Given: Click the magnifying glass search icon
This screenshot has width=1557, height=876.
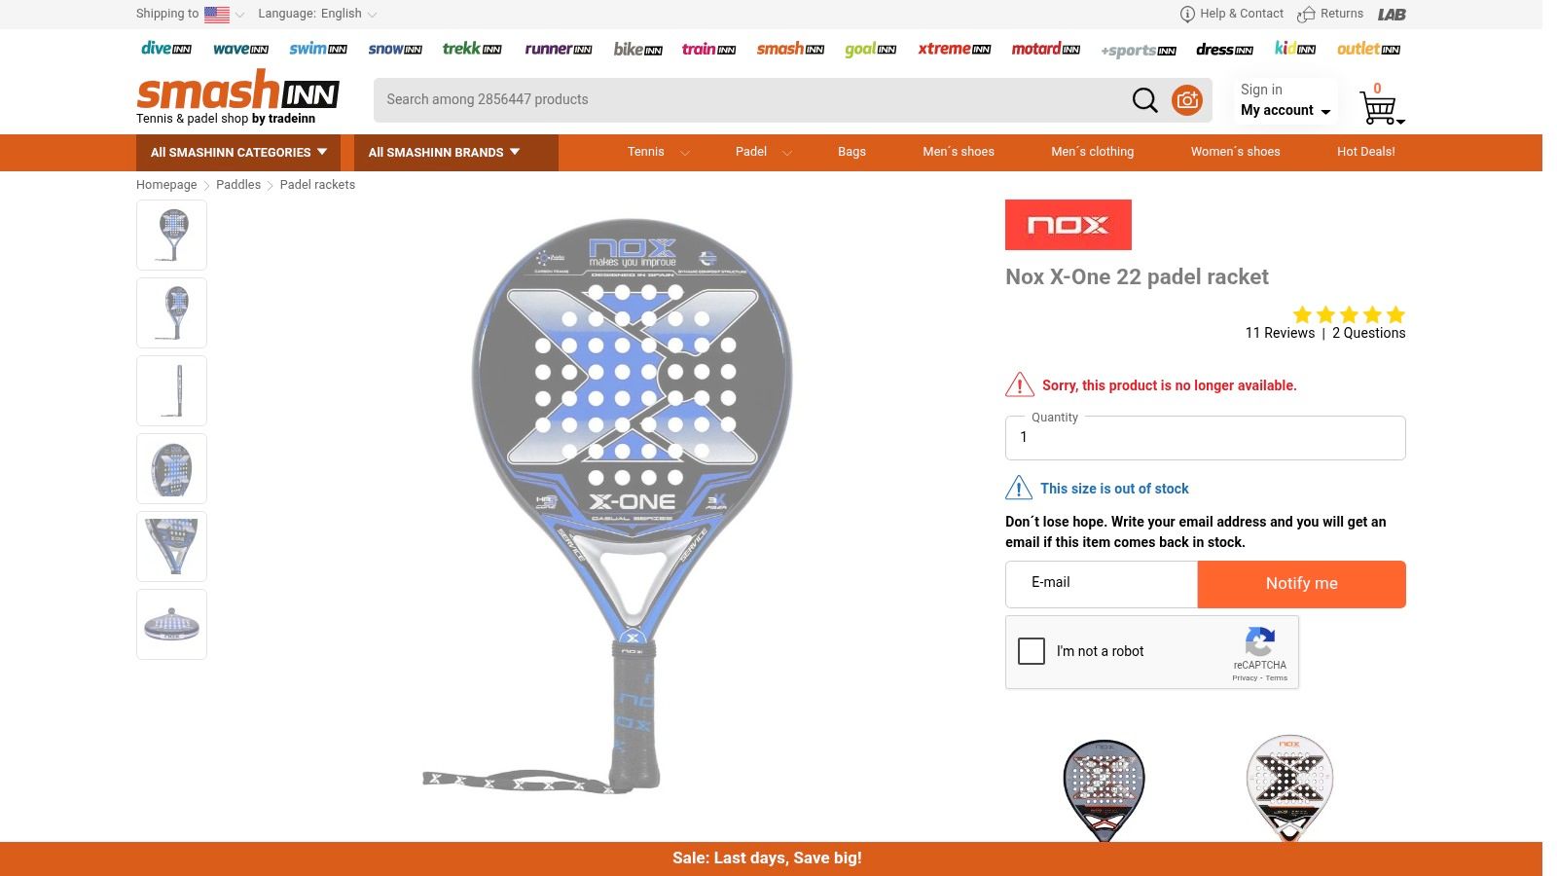Looking at the screenshot, I should coord(1144,100).
